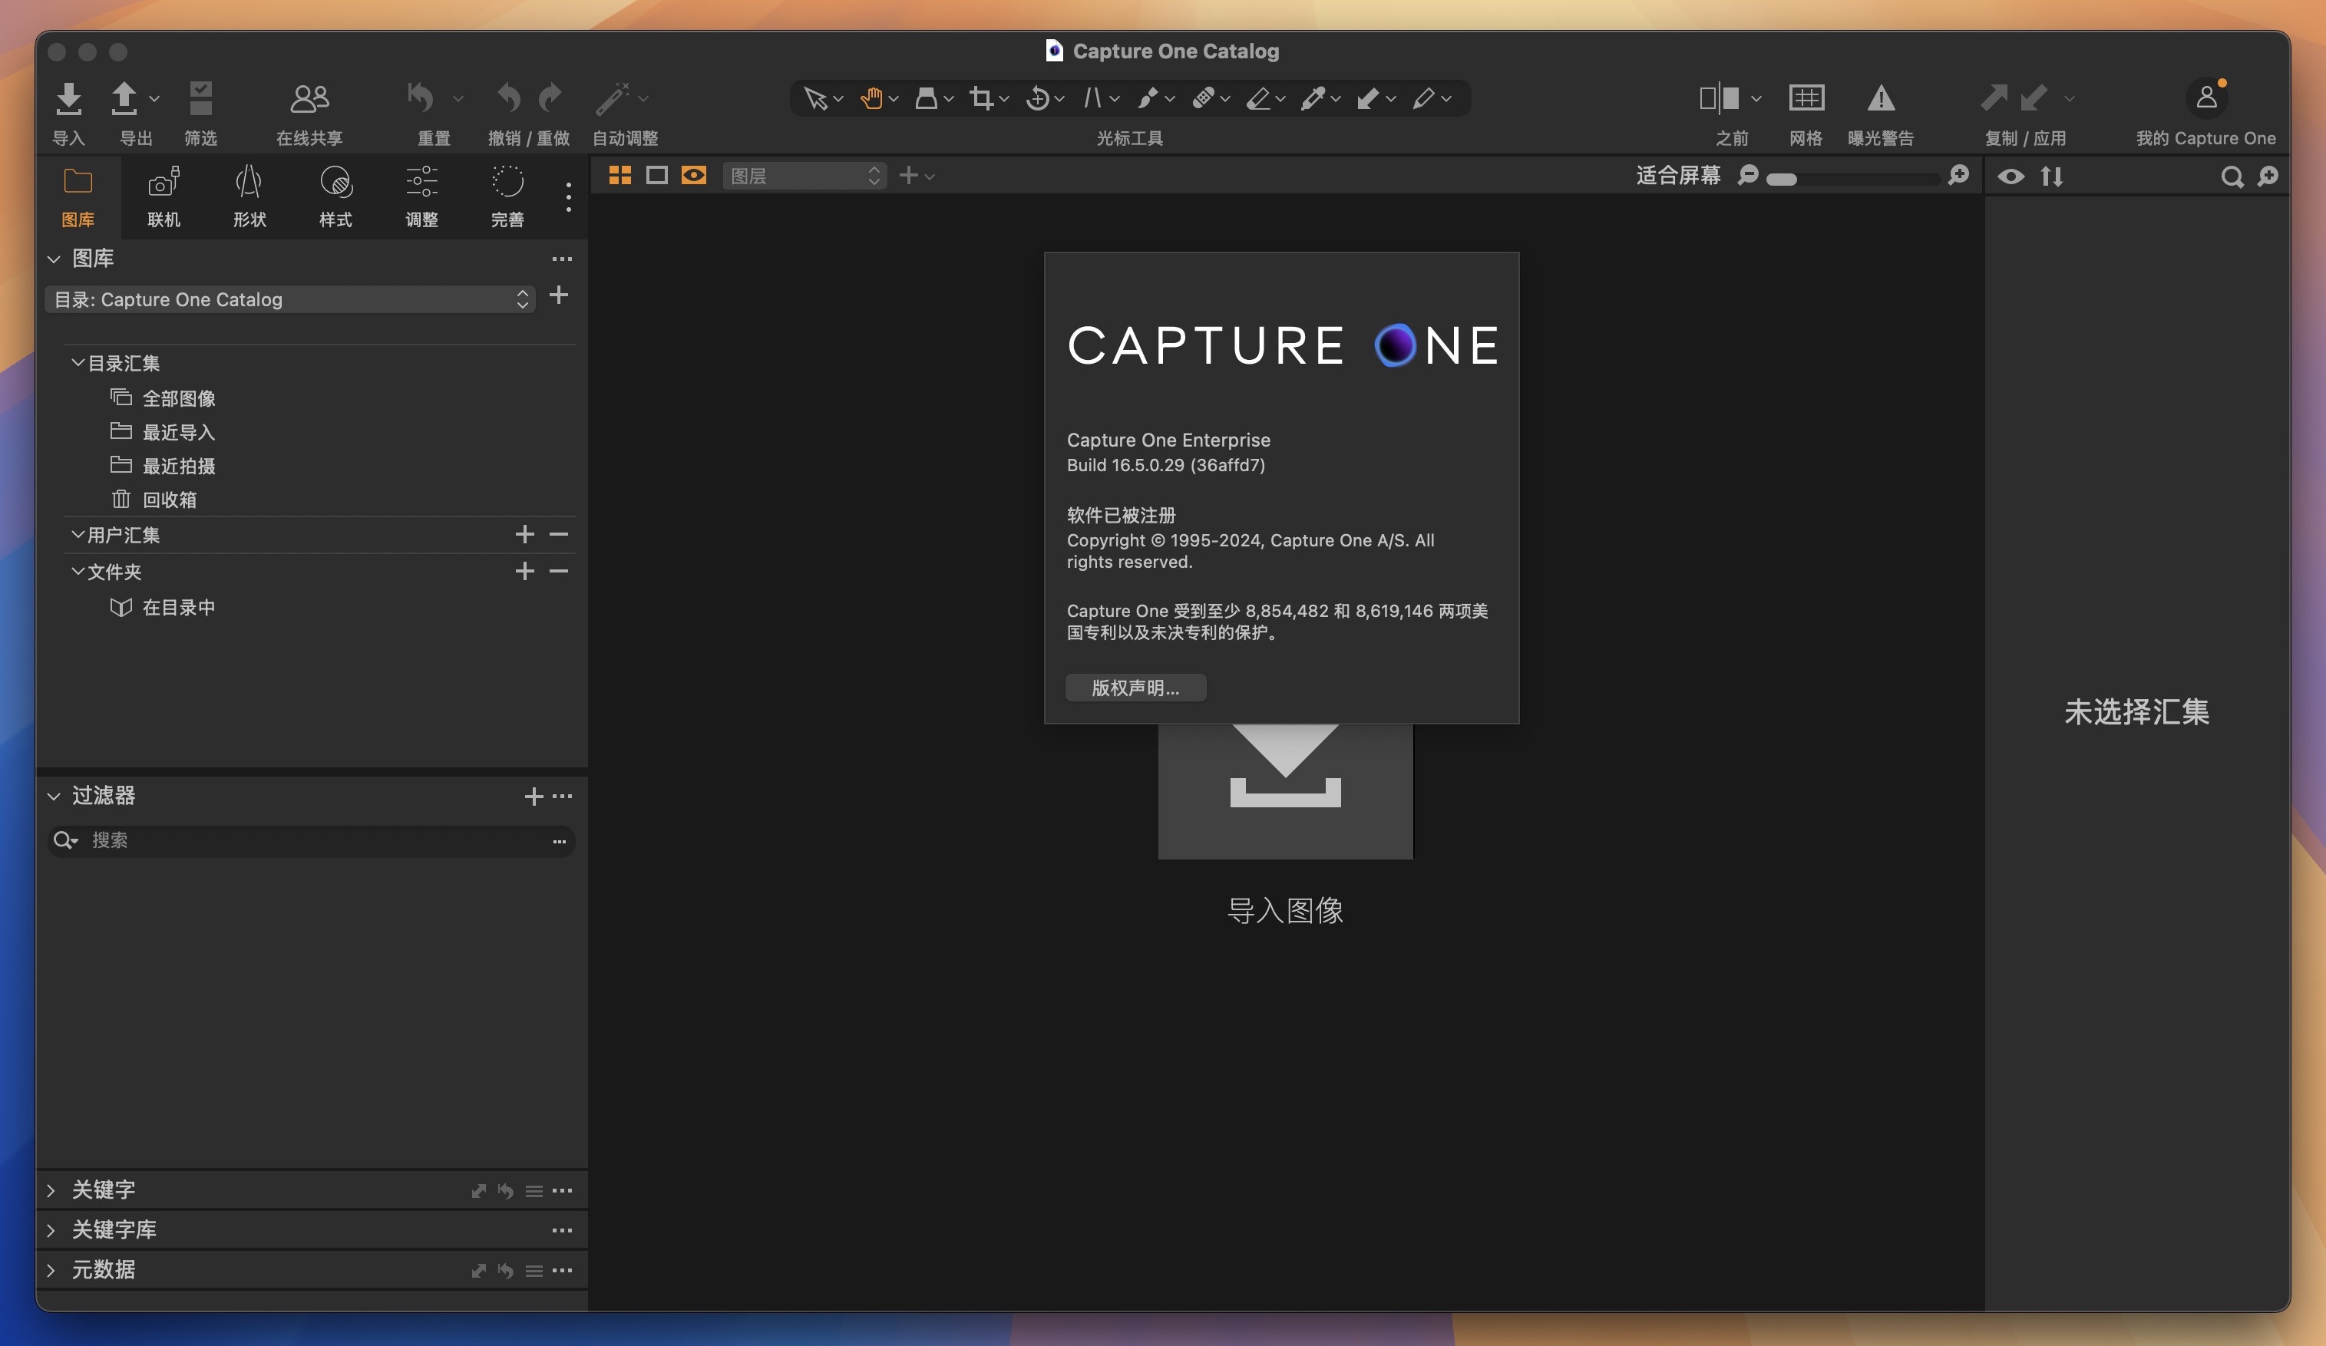Remove folder with minus in 文件夹 row
Image resolution: width=2326 pixels, height=1346 pixels.
coord(558,571)
